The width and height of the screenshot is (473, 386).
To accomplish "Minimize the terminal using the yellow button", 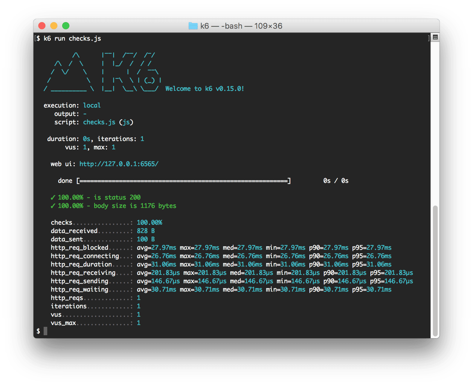I will pos(54,26).
